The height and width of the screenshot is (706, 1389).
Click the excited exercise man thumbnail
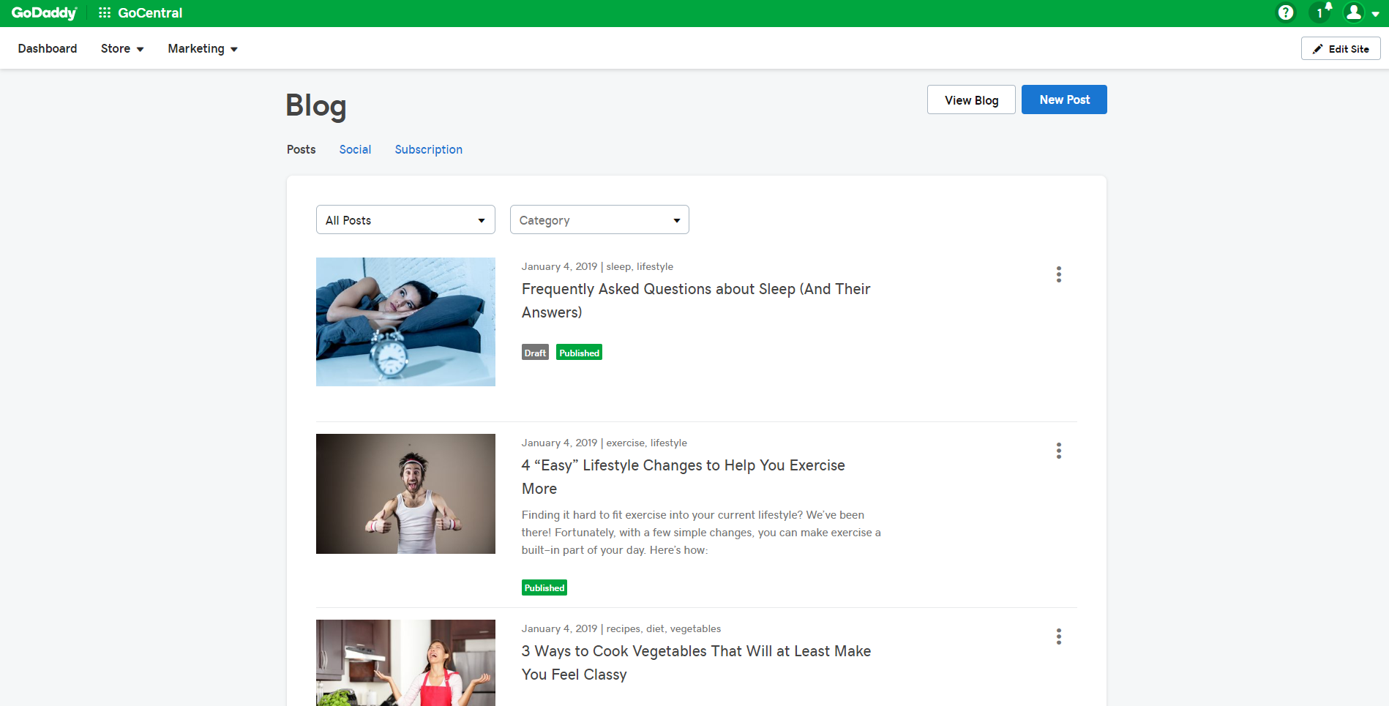405,494
